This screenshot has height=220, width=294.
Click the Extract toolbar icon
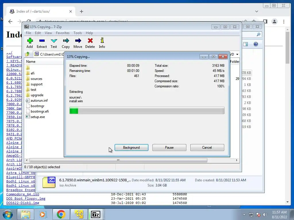tap(42, 43)
